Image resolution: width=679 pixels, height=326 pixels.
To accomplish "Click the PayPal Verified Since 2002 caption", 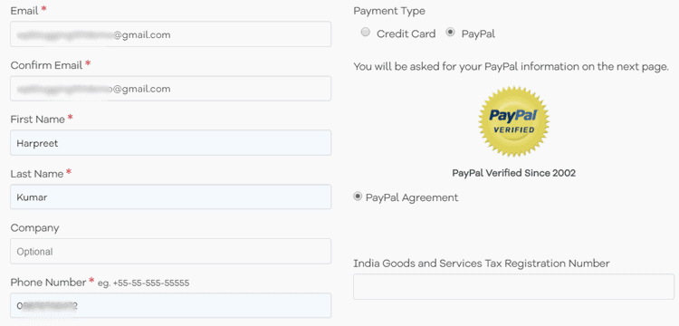I will 514,173.
